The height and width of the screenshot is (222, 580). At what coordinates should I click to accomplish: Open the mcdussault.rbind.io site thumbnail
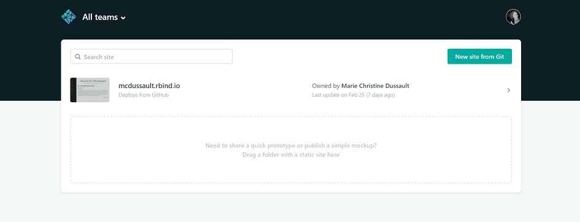90,90
